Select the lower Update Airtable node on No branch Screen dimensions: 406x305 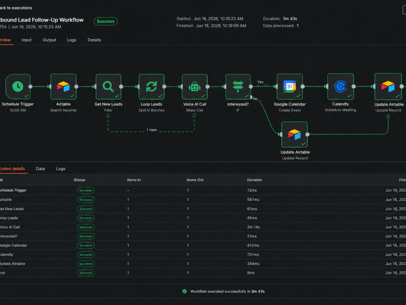click(x=294, y=134)
